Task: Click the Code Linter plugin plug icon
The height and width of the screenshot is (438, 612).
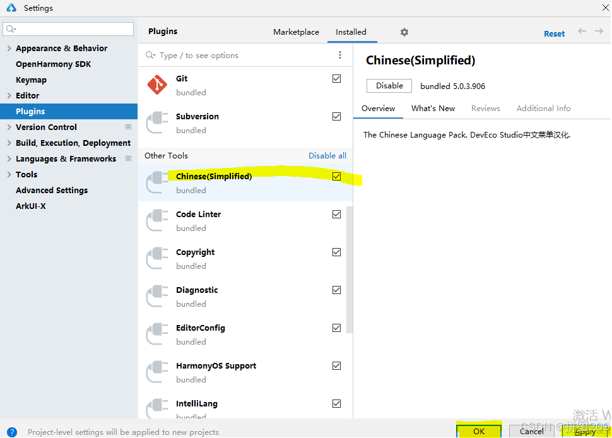Action: click(157, 220)
